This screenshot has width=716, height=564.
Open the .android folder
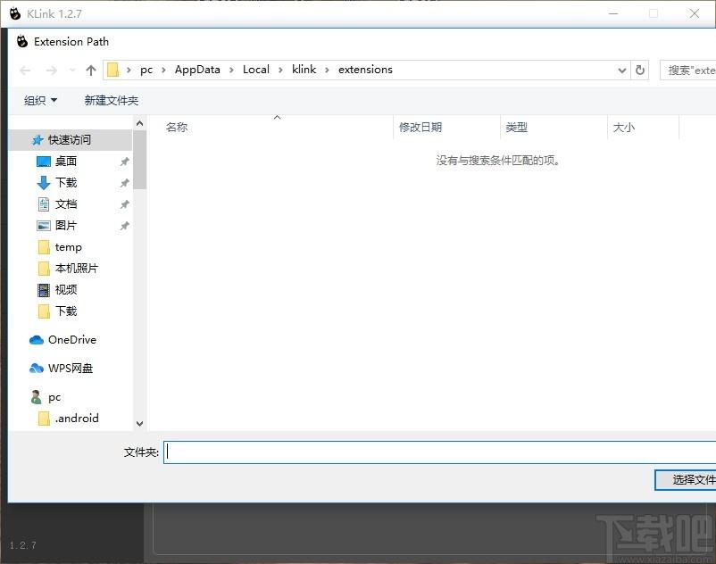click(77, 418)
